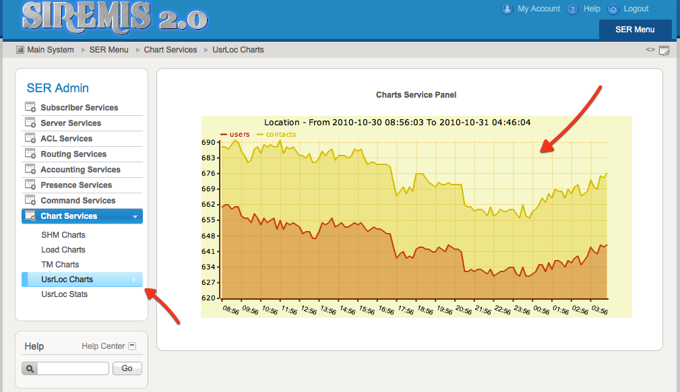Collapse the Chart Services dropdown arrow

pos(135,217)
